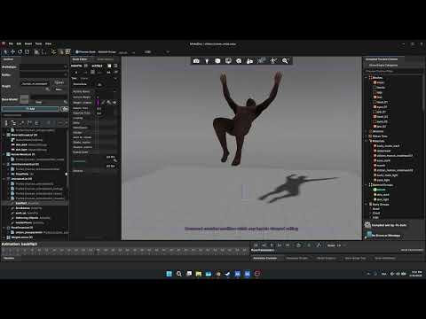Click the animation timeline ruler
Viewport: 426px width, 319px height.
[x=125, y=251]
